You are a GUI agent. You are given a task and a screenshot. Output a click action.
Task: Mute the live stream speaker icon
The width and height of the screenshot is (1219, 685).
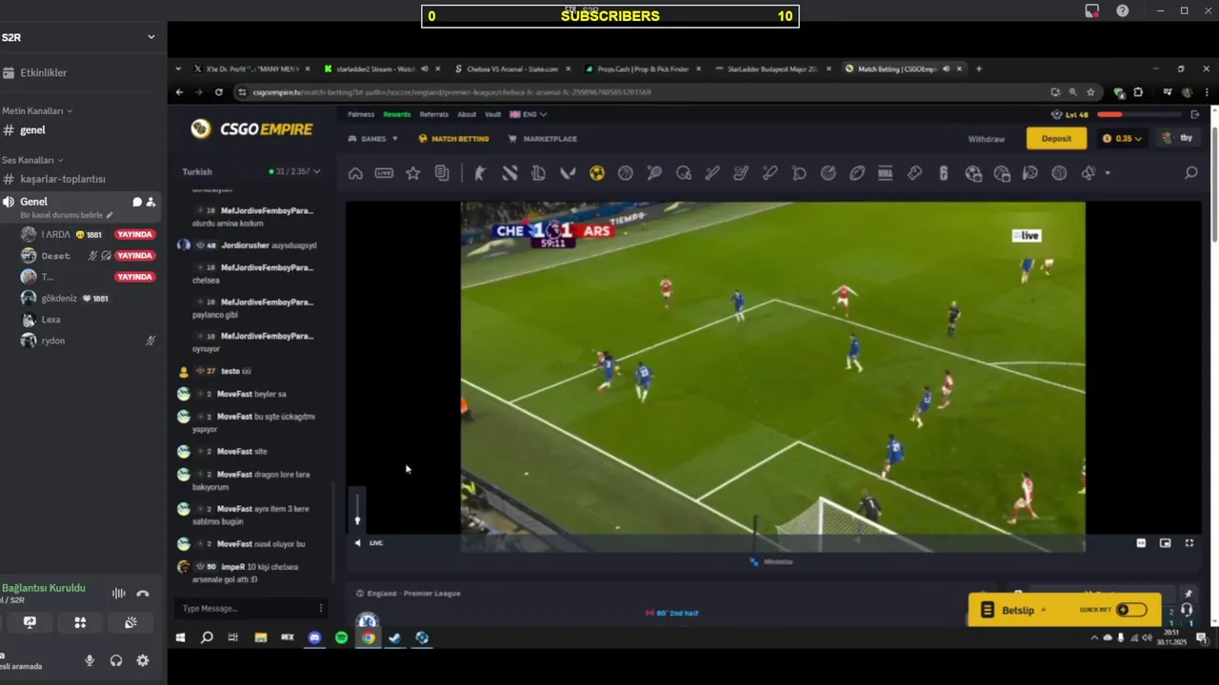358,543
